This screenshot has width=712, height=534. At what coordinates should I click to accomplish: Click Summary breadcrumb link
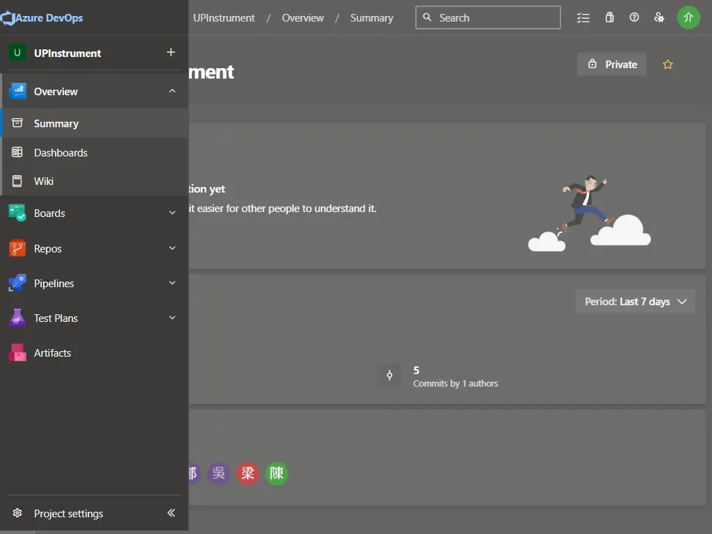(x=371, y=17)
